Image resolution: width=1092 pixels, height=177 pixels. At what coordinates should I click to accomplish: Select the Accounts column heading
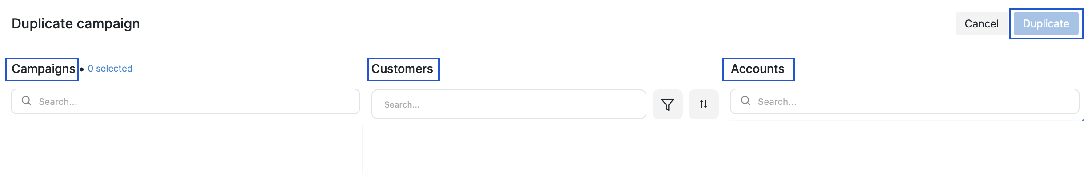(x=757, y=69)
